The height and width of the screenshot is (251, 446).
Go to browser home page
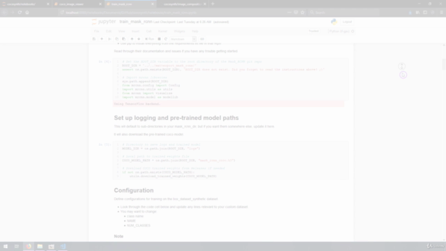[x=27, y=13]
